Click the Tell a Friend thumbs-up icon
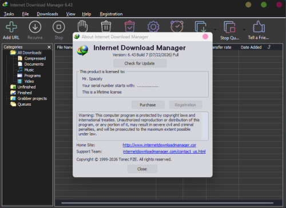Viewport: 286px width, 208px height. point(259,26)
